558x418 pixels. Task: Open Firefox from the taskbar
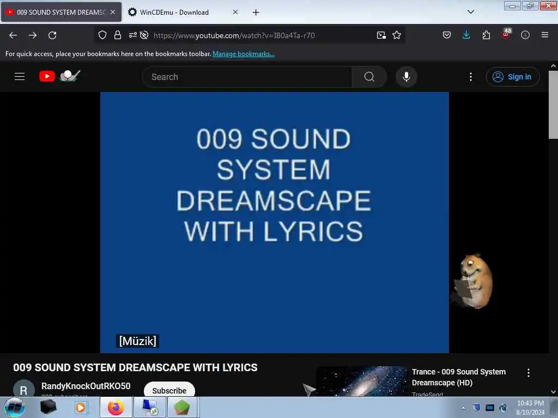pos(116,407)
